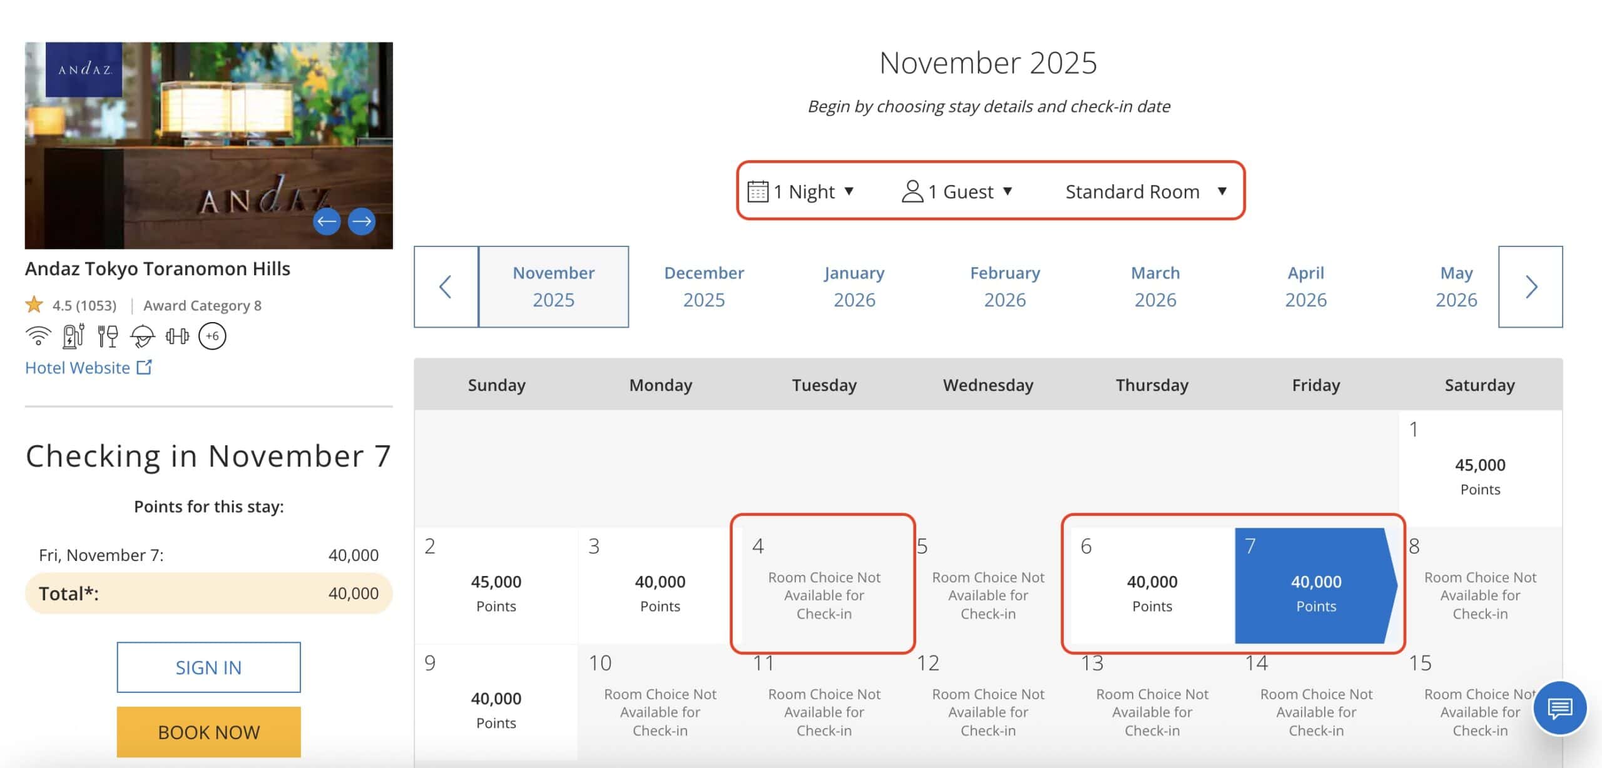The height and width of the screenshot is (768, 1602).
Task: Click the calendar icon beside 1 Night
Action: coord(758,191)
